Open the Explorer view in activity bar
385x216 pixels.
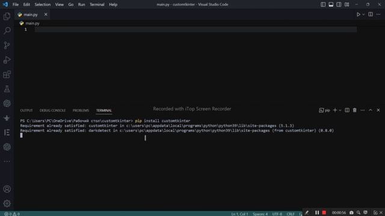(7, 16)
